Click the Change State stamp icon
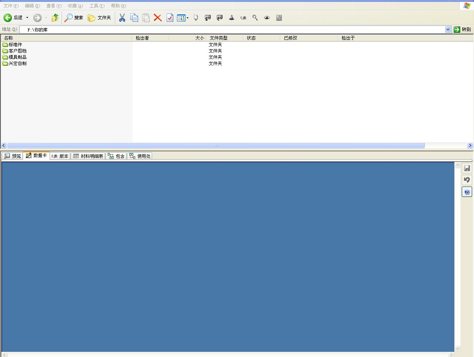Viewport: 474px width, 357px height. coord(231,18)
